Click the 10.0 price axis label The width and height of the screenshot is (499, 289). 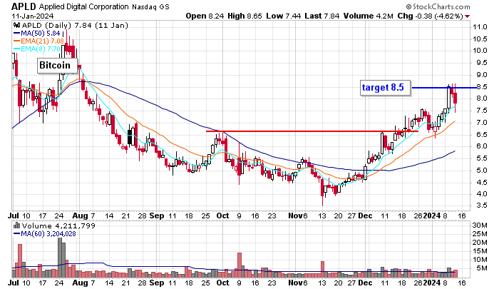coord(480,51)
